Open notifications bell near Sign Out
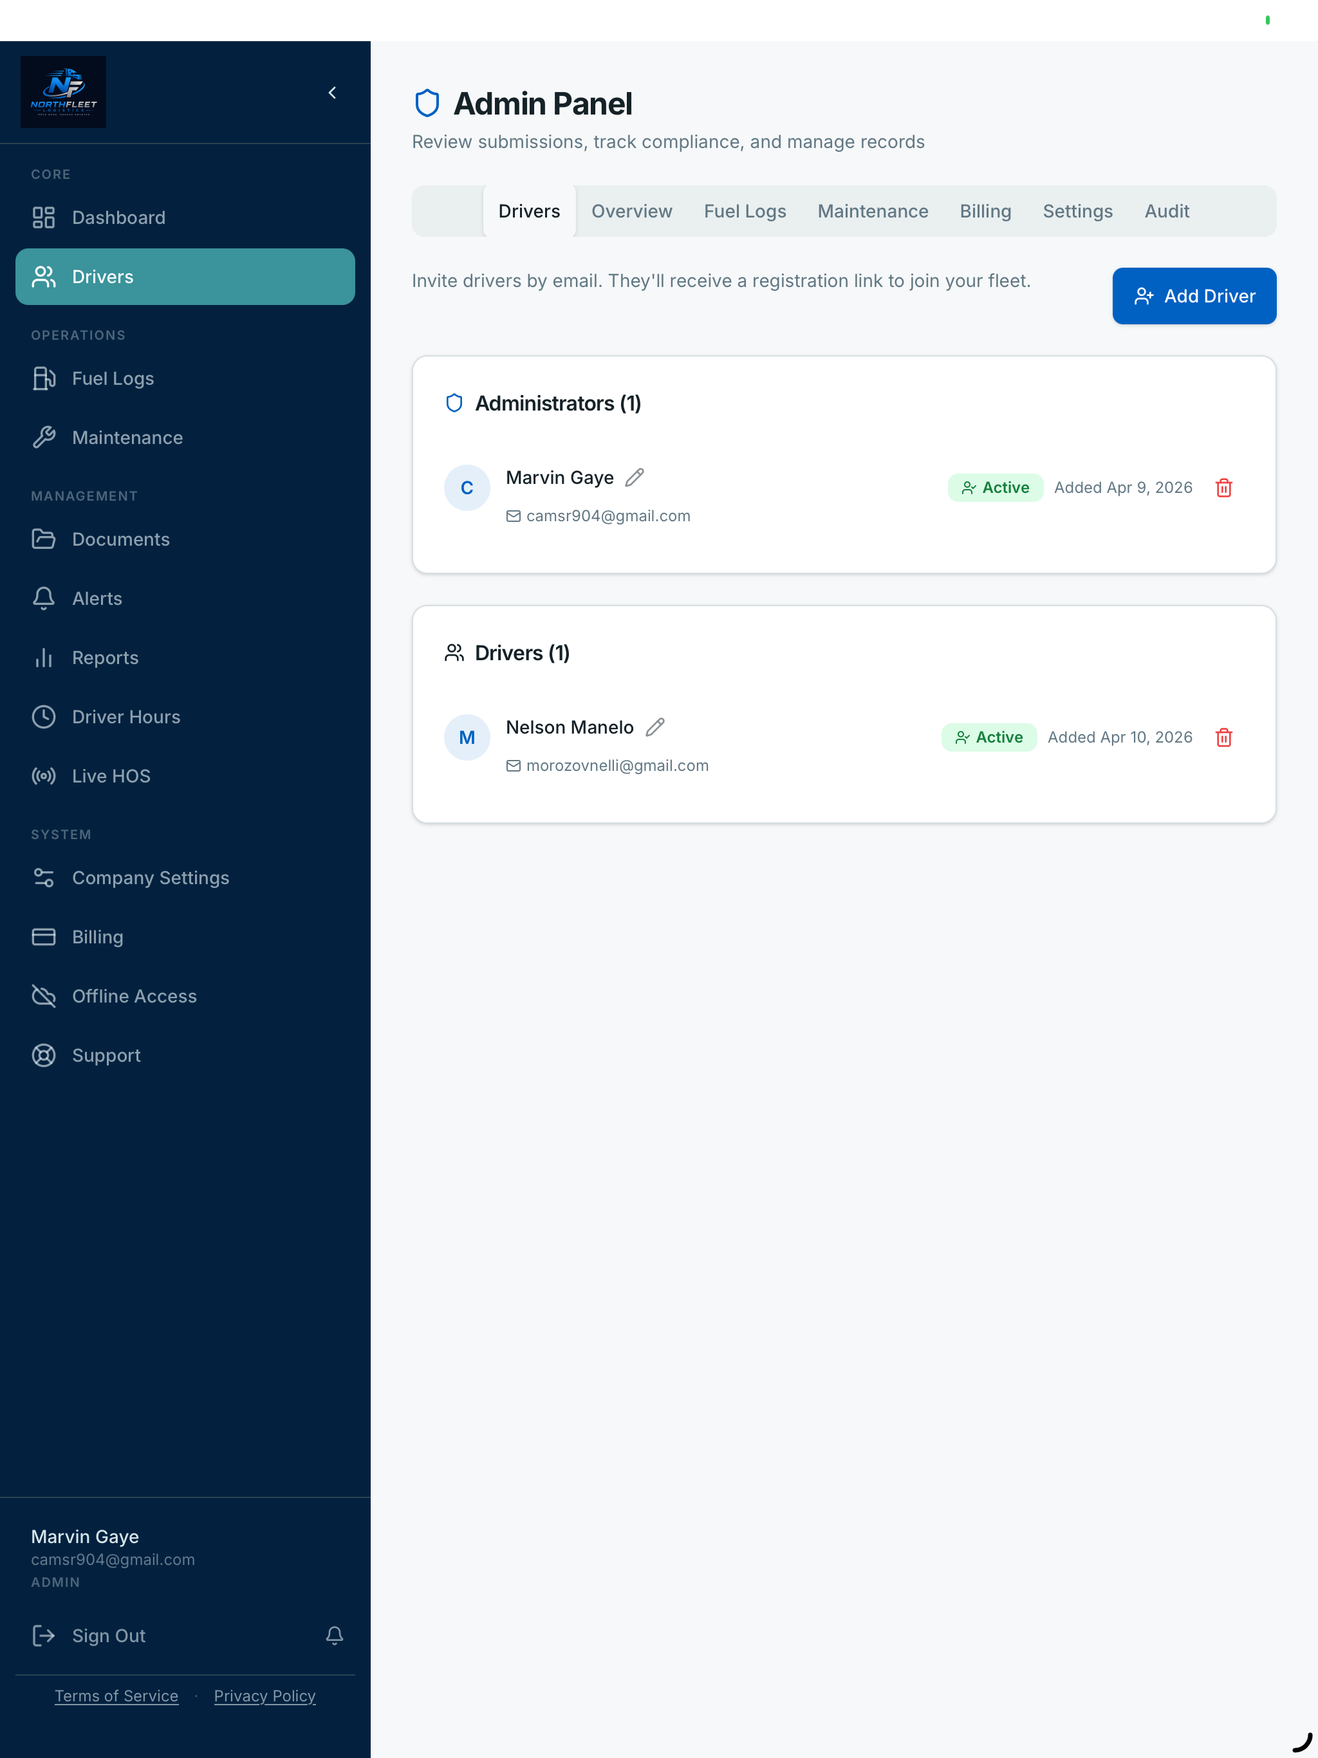This screenshot has width=1318, height=1758. (x=335, y=1636)
